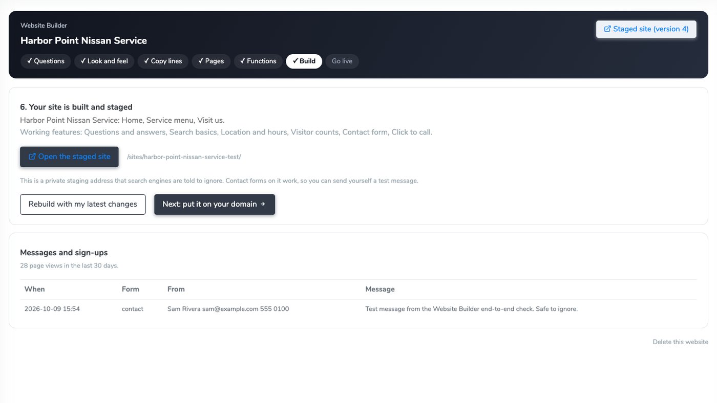Click the contact form cell
Viewport: 717px width, 403px height.
tap(133, 309)
